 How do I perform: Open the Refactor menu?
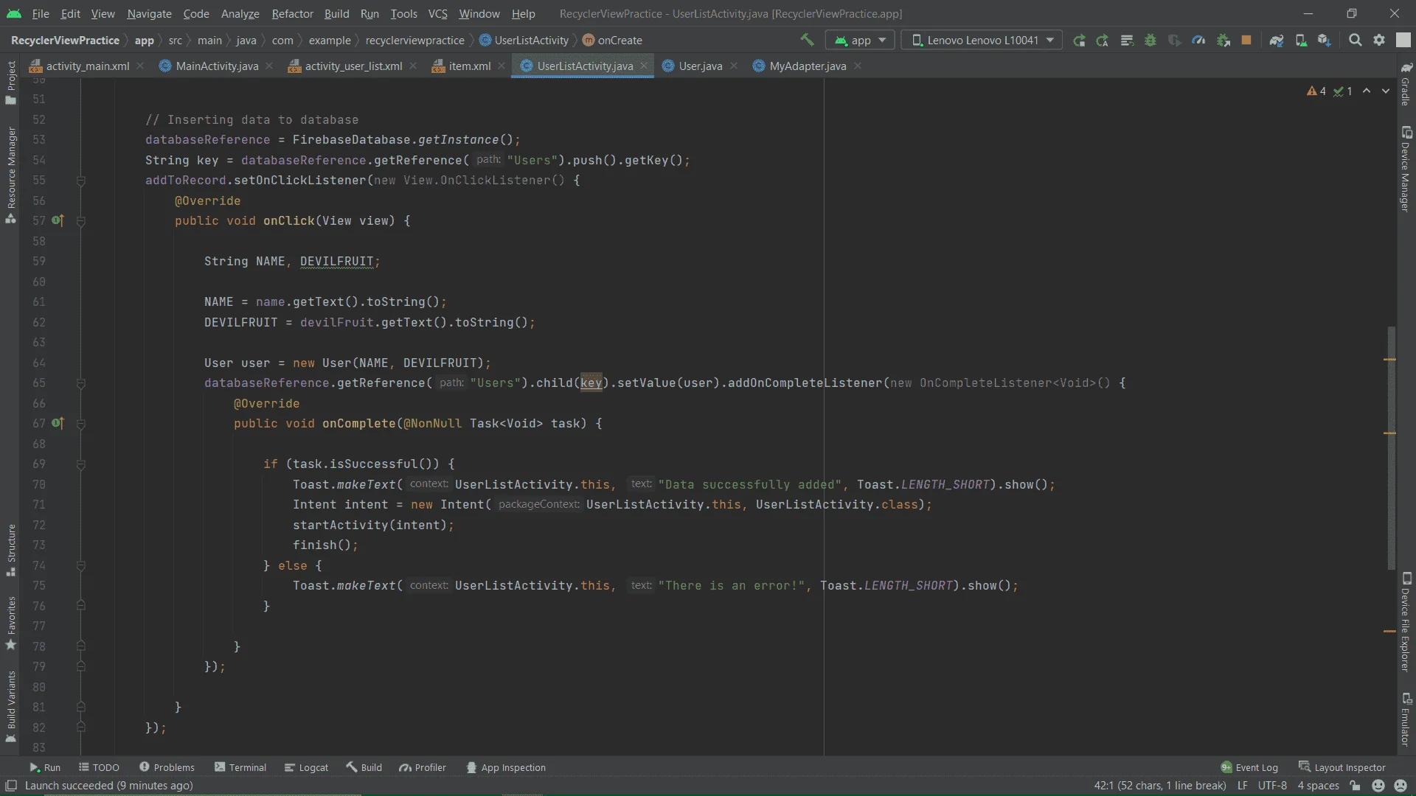click(x=292, y=13)
